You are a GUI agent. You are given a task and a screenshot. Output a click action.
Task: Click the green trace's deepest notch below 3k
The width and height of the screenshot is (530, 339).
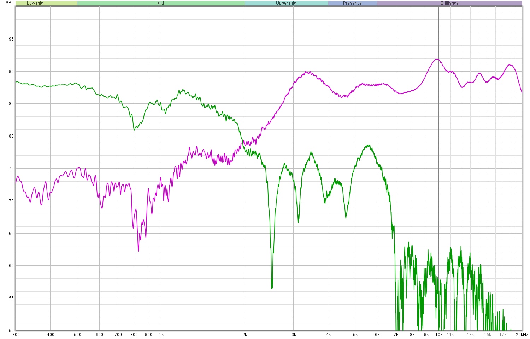[272, 287]
